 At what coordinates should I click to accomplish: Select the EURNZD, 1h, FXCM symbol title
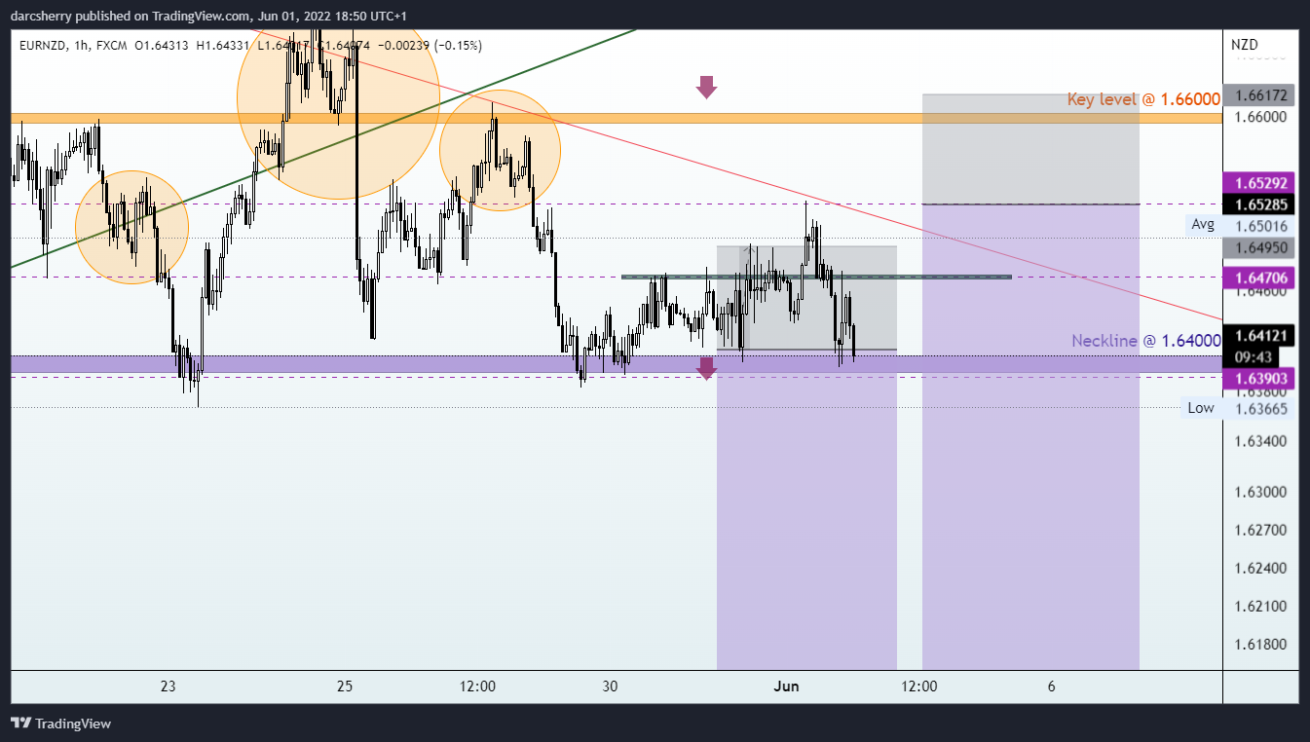[74, 45]
